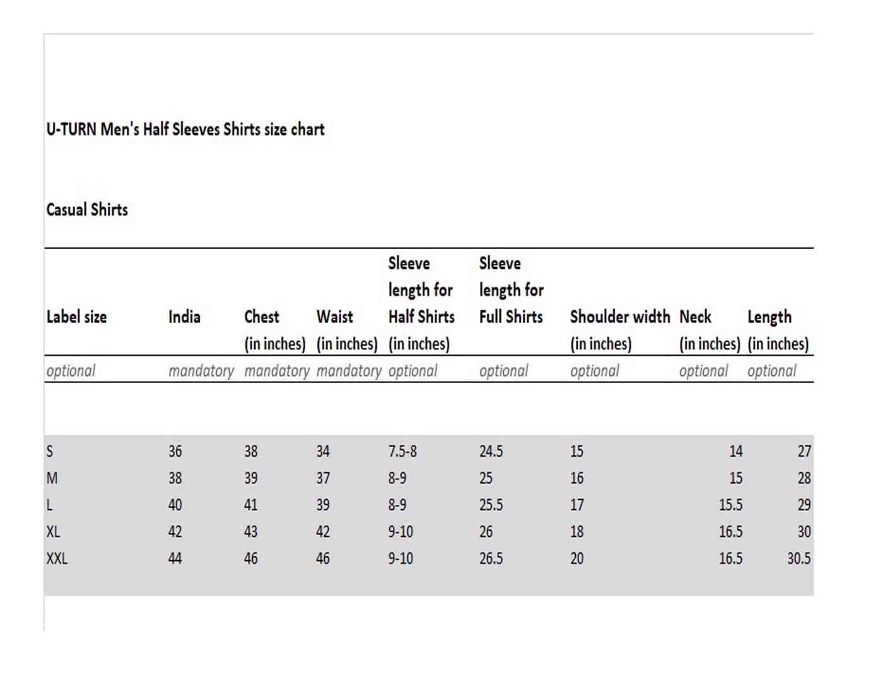Click the 30.5 length value for XXL
Screen dimensions: 883x694
pyautogui.click(x=798, y=558)
